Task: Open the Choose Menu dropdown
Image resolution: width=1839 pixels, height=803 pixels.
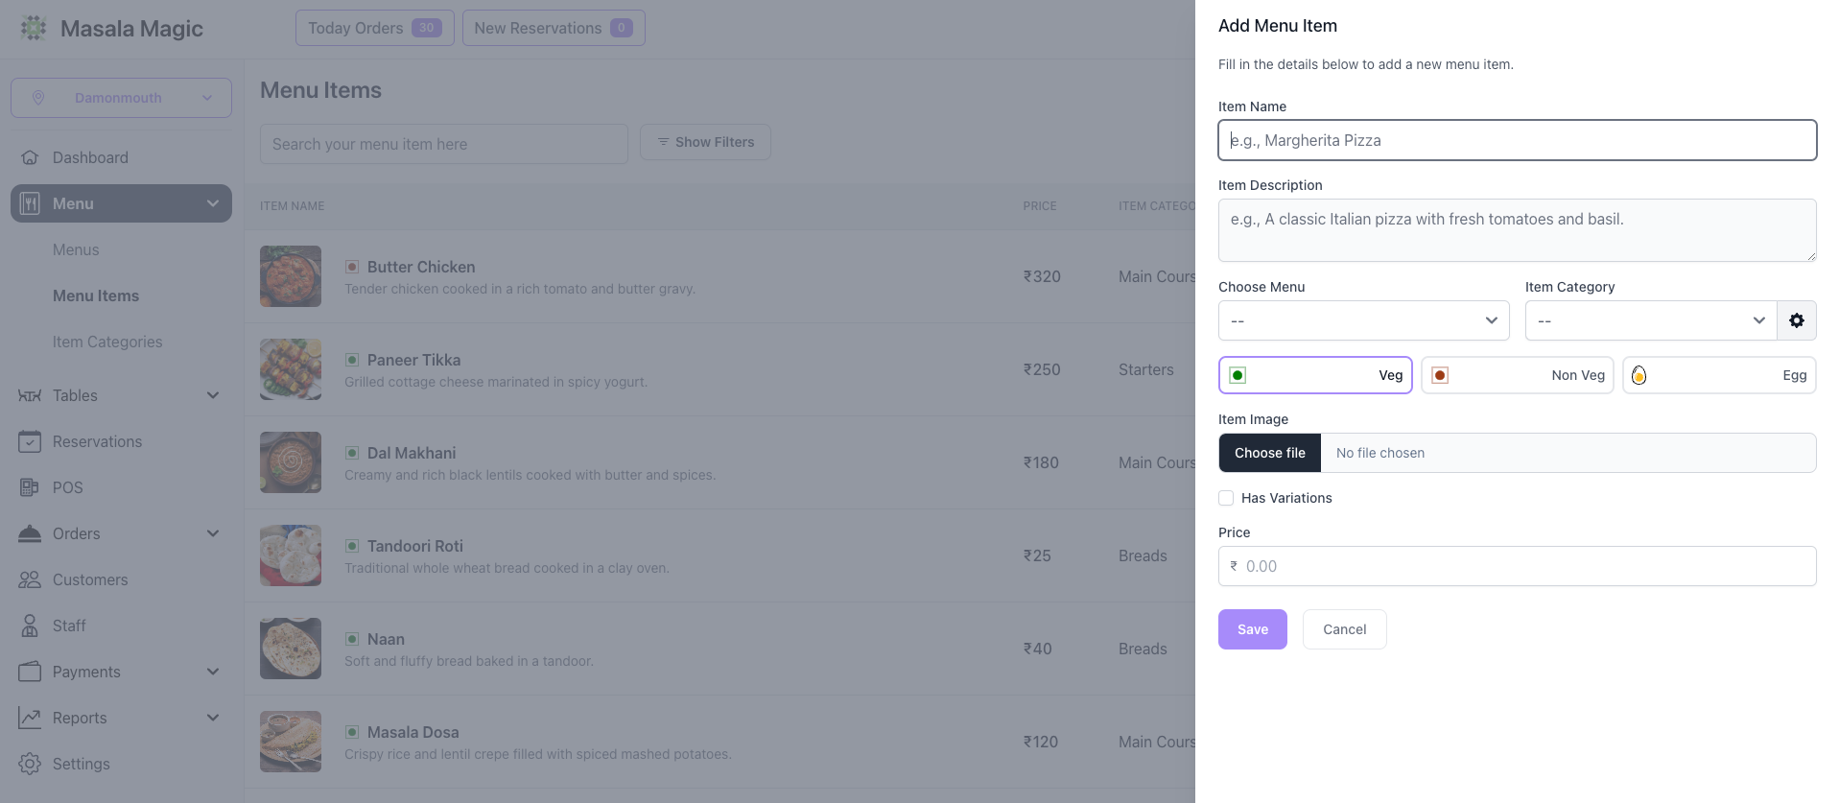Action: click(1363, 320)
